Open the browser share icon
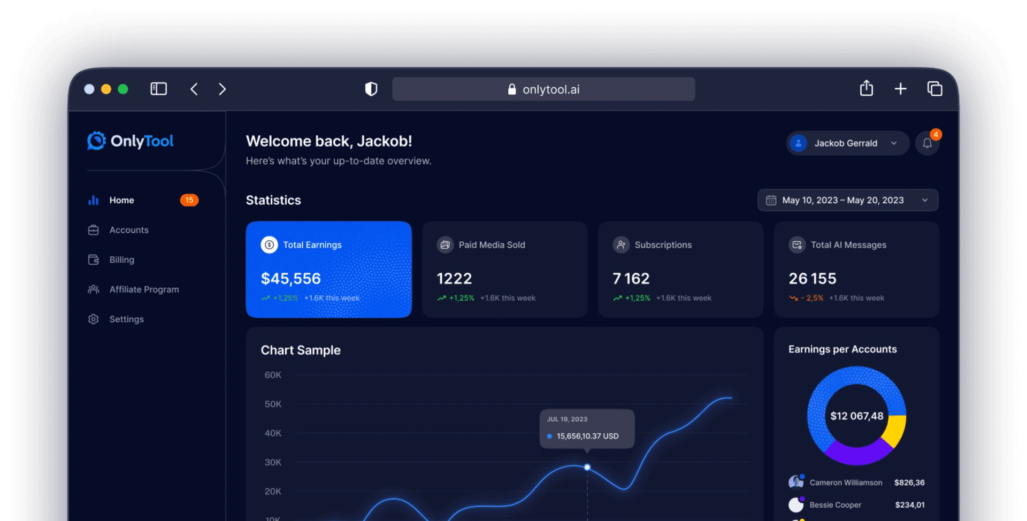The height and width of the screenshot is (521, 1027). point(867,88)
